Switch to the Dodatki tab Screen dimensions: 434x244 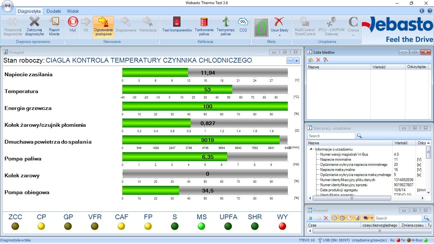click(54, 11)
